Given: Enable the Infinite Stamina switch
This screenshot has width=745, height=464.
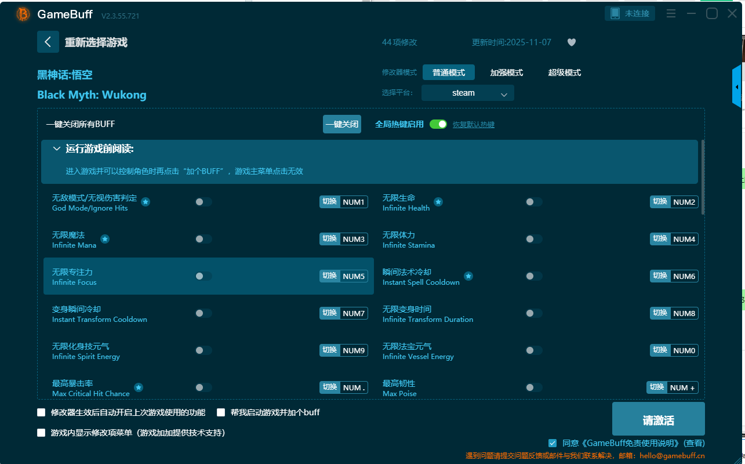Looking at the screenshot, I should click(534, 239).
